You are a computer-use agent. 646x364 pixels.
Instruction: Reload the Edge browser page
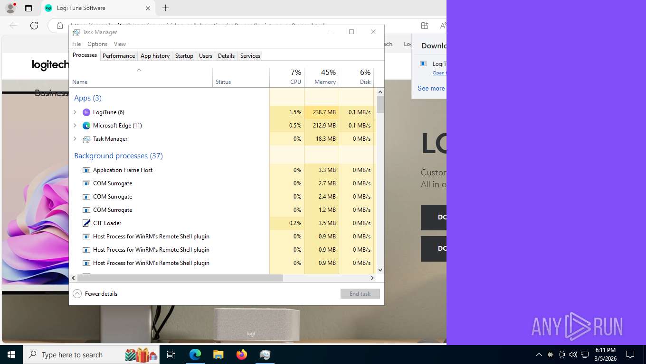(x=34, y=26)
